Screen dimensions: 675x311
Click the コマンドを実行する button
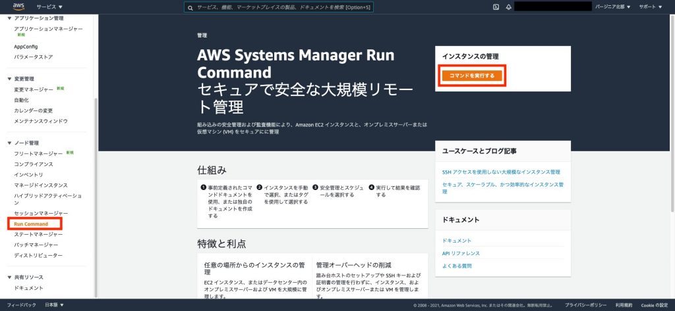click(471, 76)
